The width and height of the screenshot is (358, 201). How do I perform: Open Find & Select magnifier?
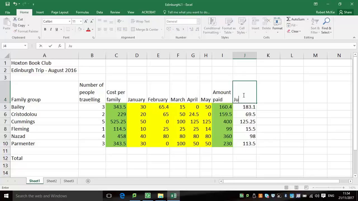(x=326, y=26)
